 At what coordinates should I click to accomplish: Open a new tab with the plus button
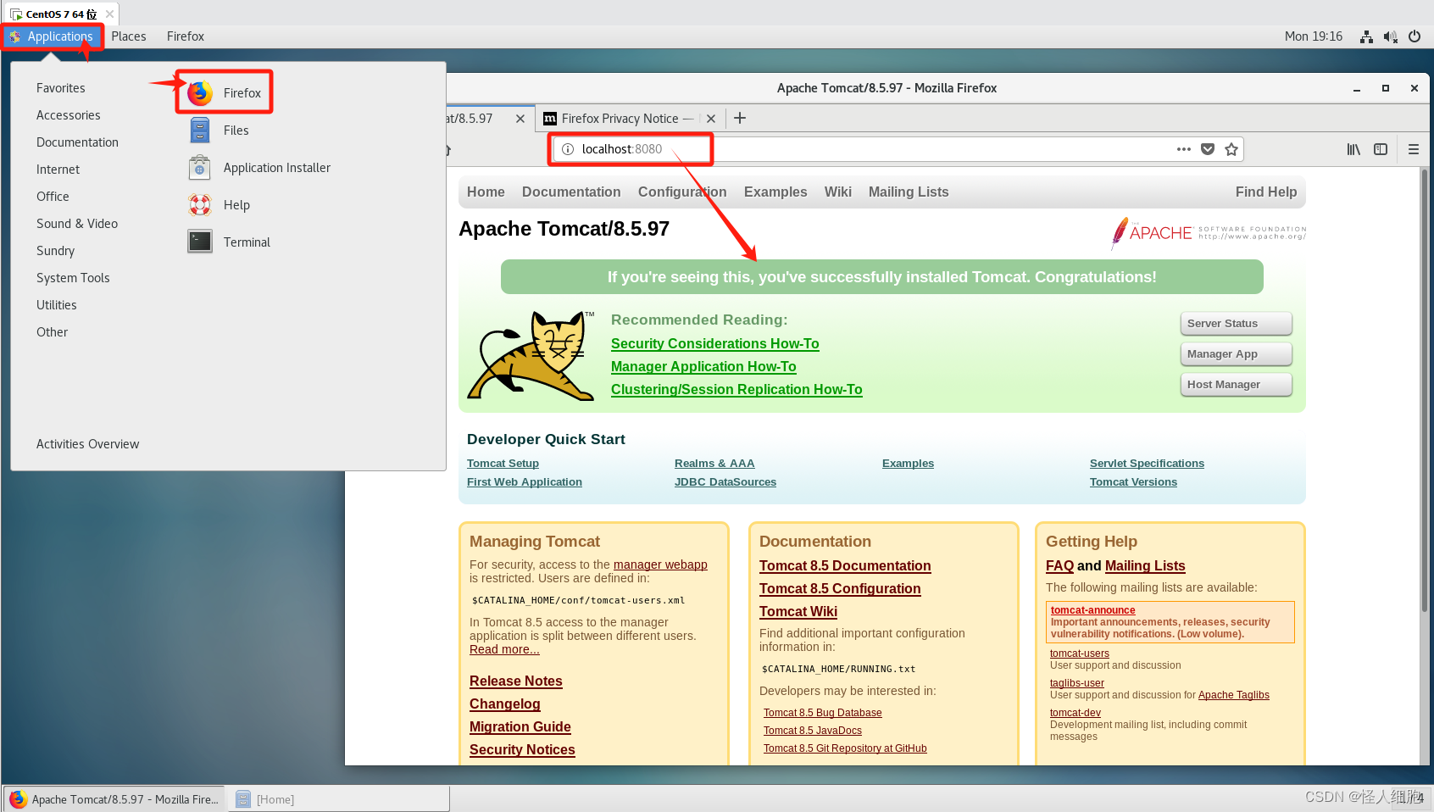coord(740,118)
